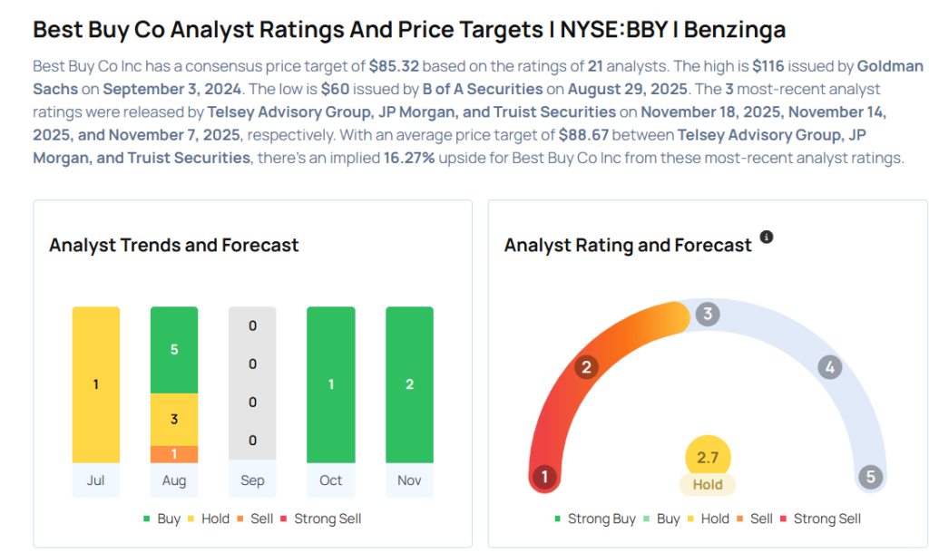Select the gauge marker numbered 3

tap(708, 315)
